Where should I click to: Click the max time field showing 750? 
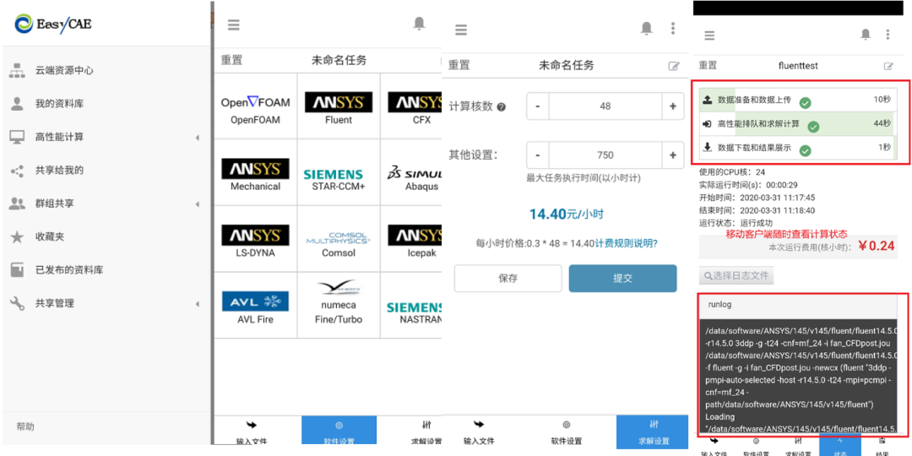[605, 155]
